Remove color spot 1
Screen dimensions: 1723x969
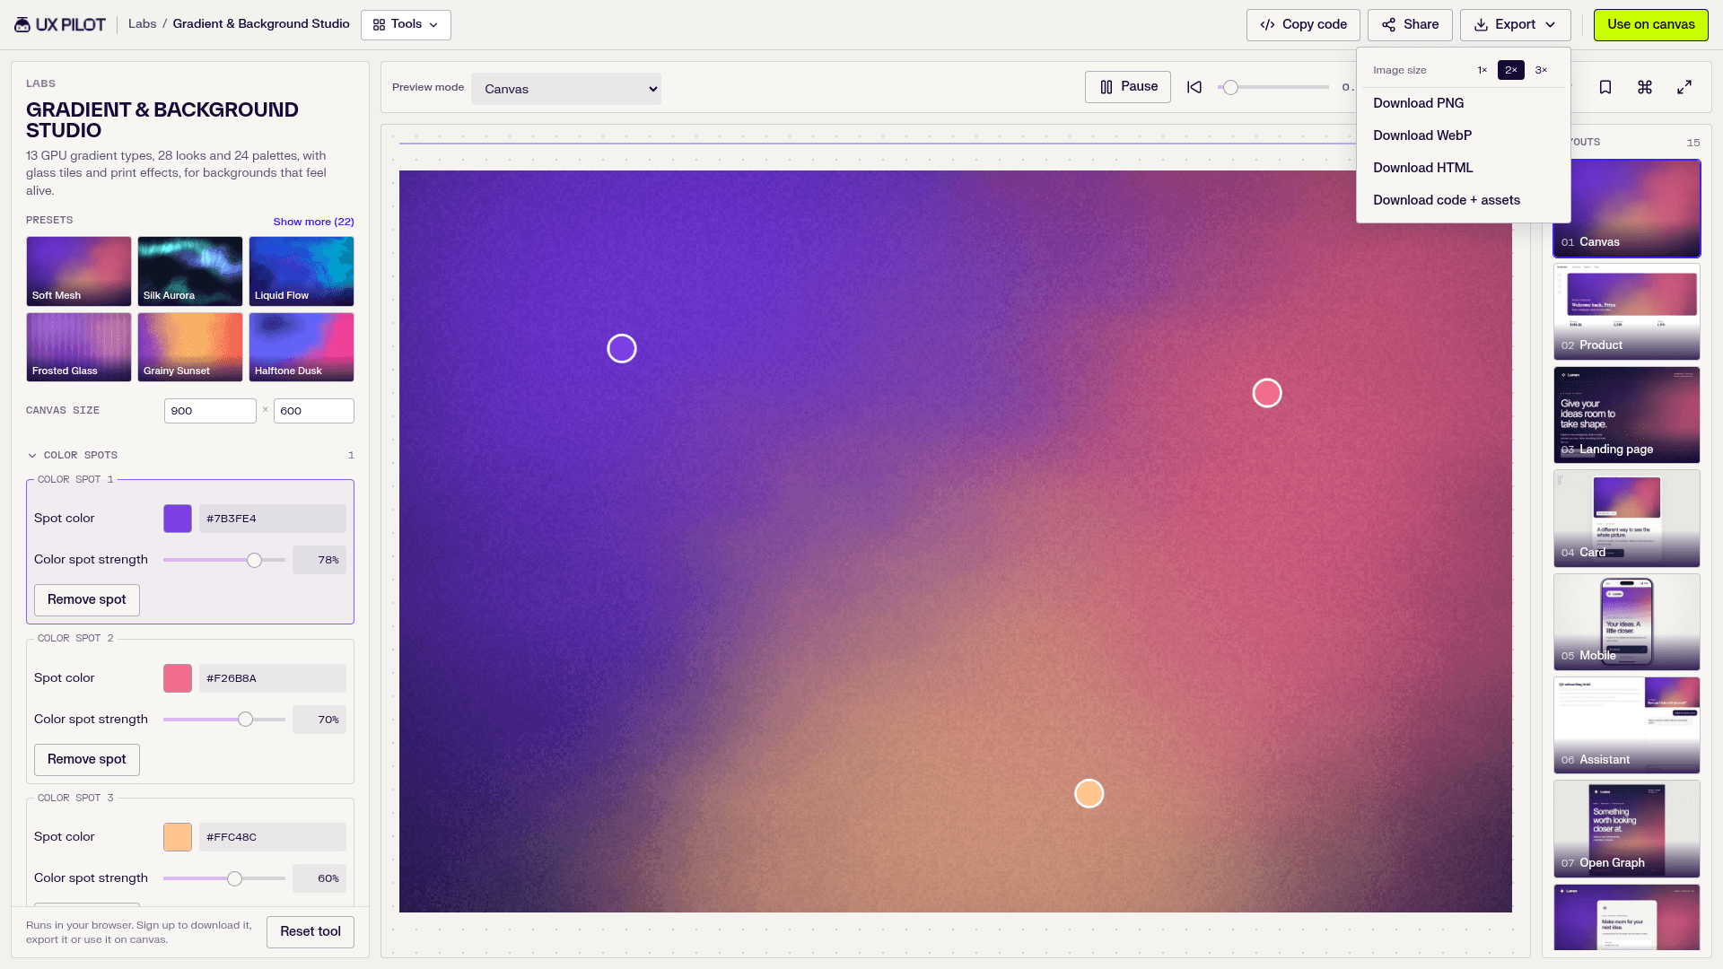coord(87,600)
